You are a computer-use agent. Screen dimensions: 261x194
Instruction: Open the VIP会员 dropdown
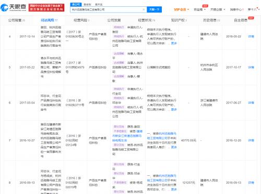[181, 9]
